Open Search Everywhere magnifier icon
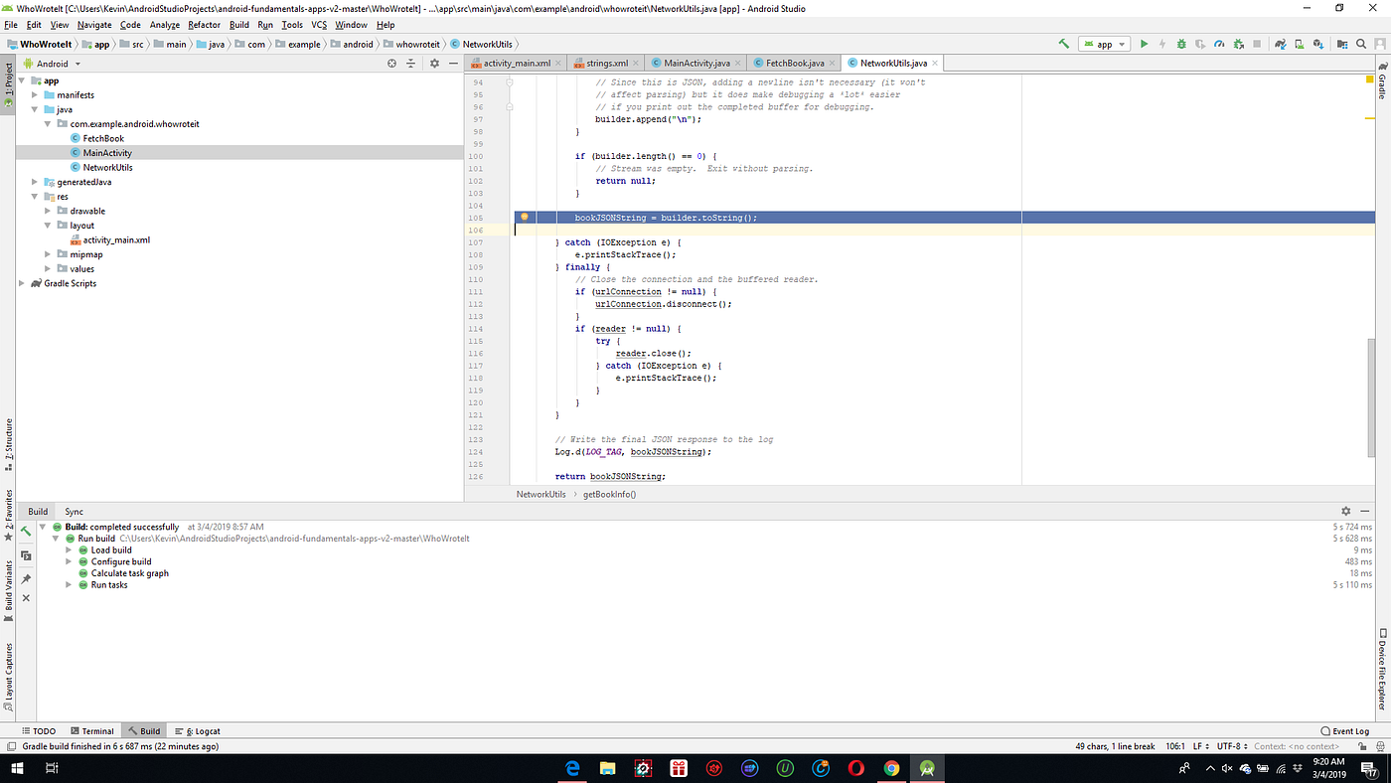 pos(1360,43)
